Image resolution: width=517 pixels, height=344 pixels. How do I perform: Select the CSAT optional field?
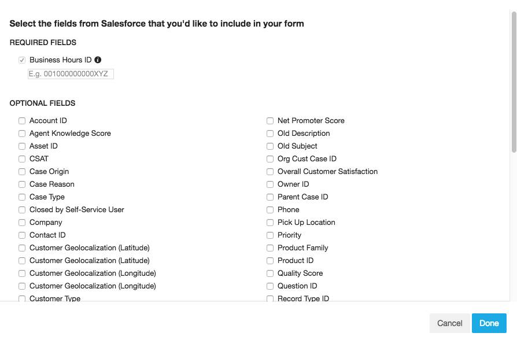point(22,159)
